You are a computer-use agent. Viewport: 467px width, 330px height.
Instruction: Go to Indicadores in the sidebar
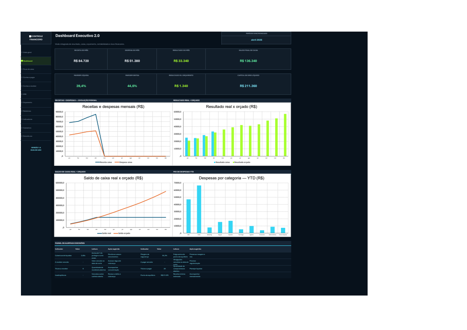point(36,119)
